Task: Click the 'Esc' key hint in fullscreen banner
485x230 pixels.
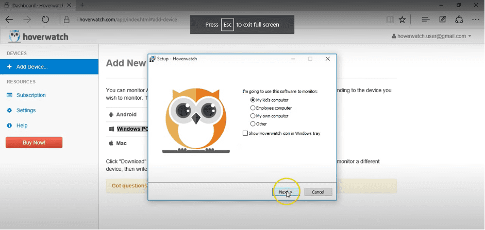Action: coord(227,25)
